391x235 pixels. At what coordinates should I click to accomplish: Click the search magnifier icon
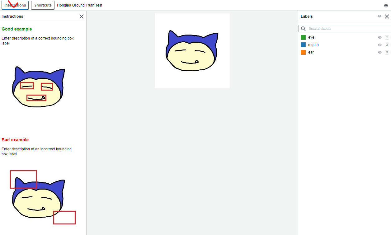tap(303, 29)
